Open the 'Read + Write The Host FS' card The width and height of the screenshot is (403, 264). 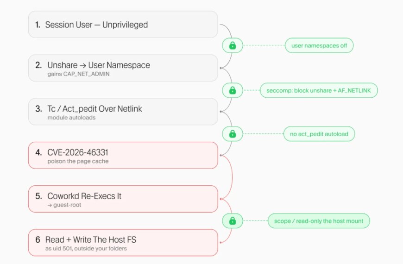click(x=123, y=242)
